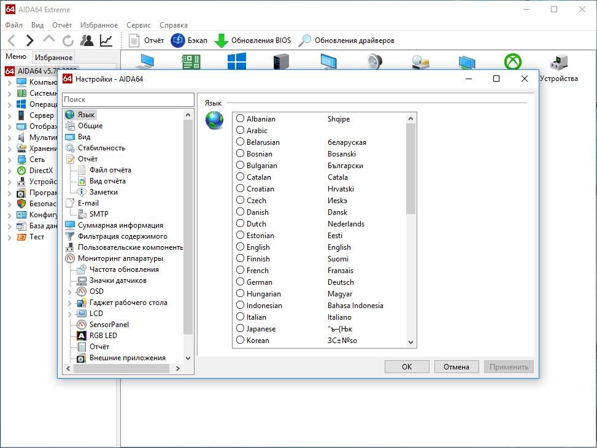Expand the Сервер node in main tree
597x448 pixels.
point(10,116)
